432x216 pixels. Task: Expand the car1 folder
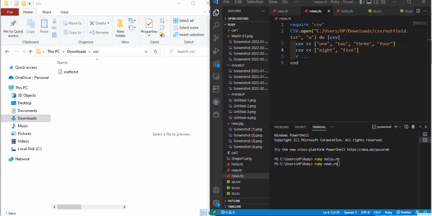point(246,30)
